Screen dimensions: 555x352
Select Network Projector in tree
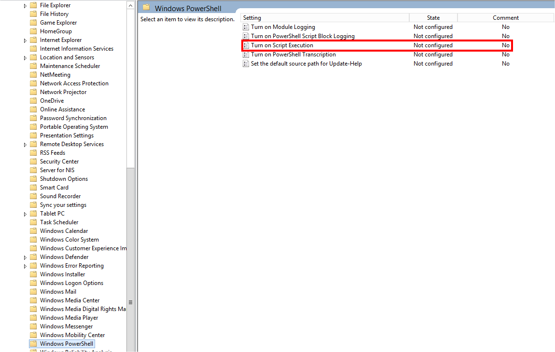(63, 92)
